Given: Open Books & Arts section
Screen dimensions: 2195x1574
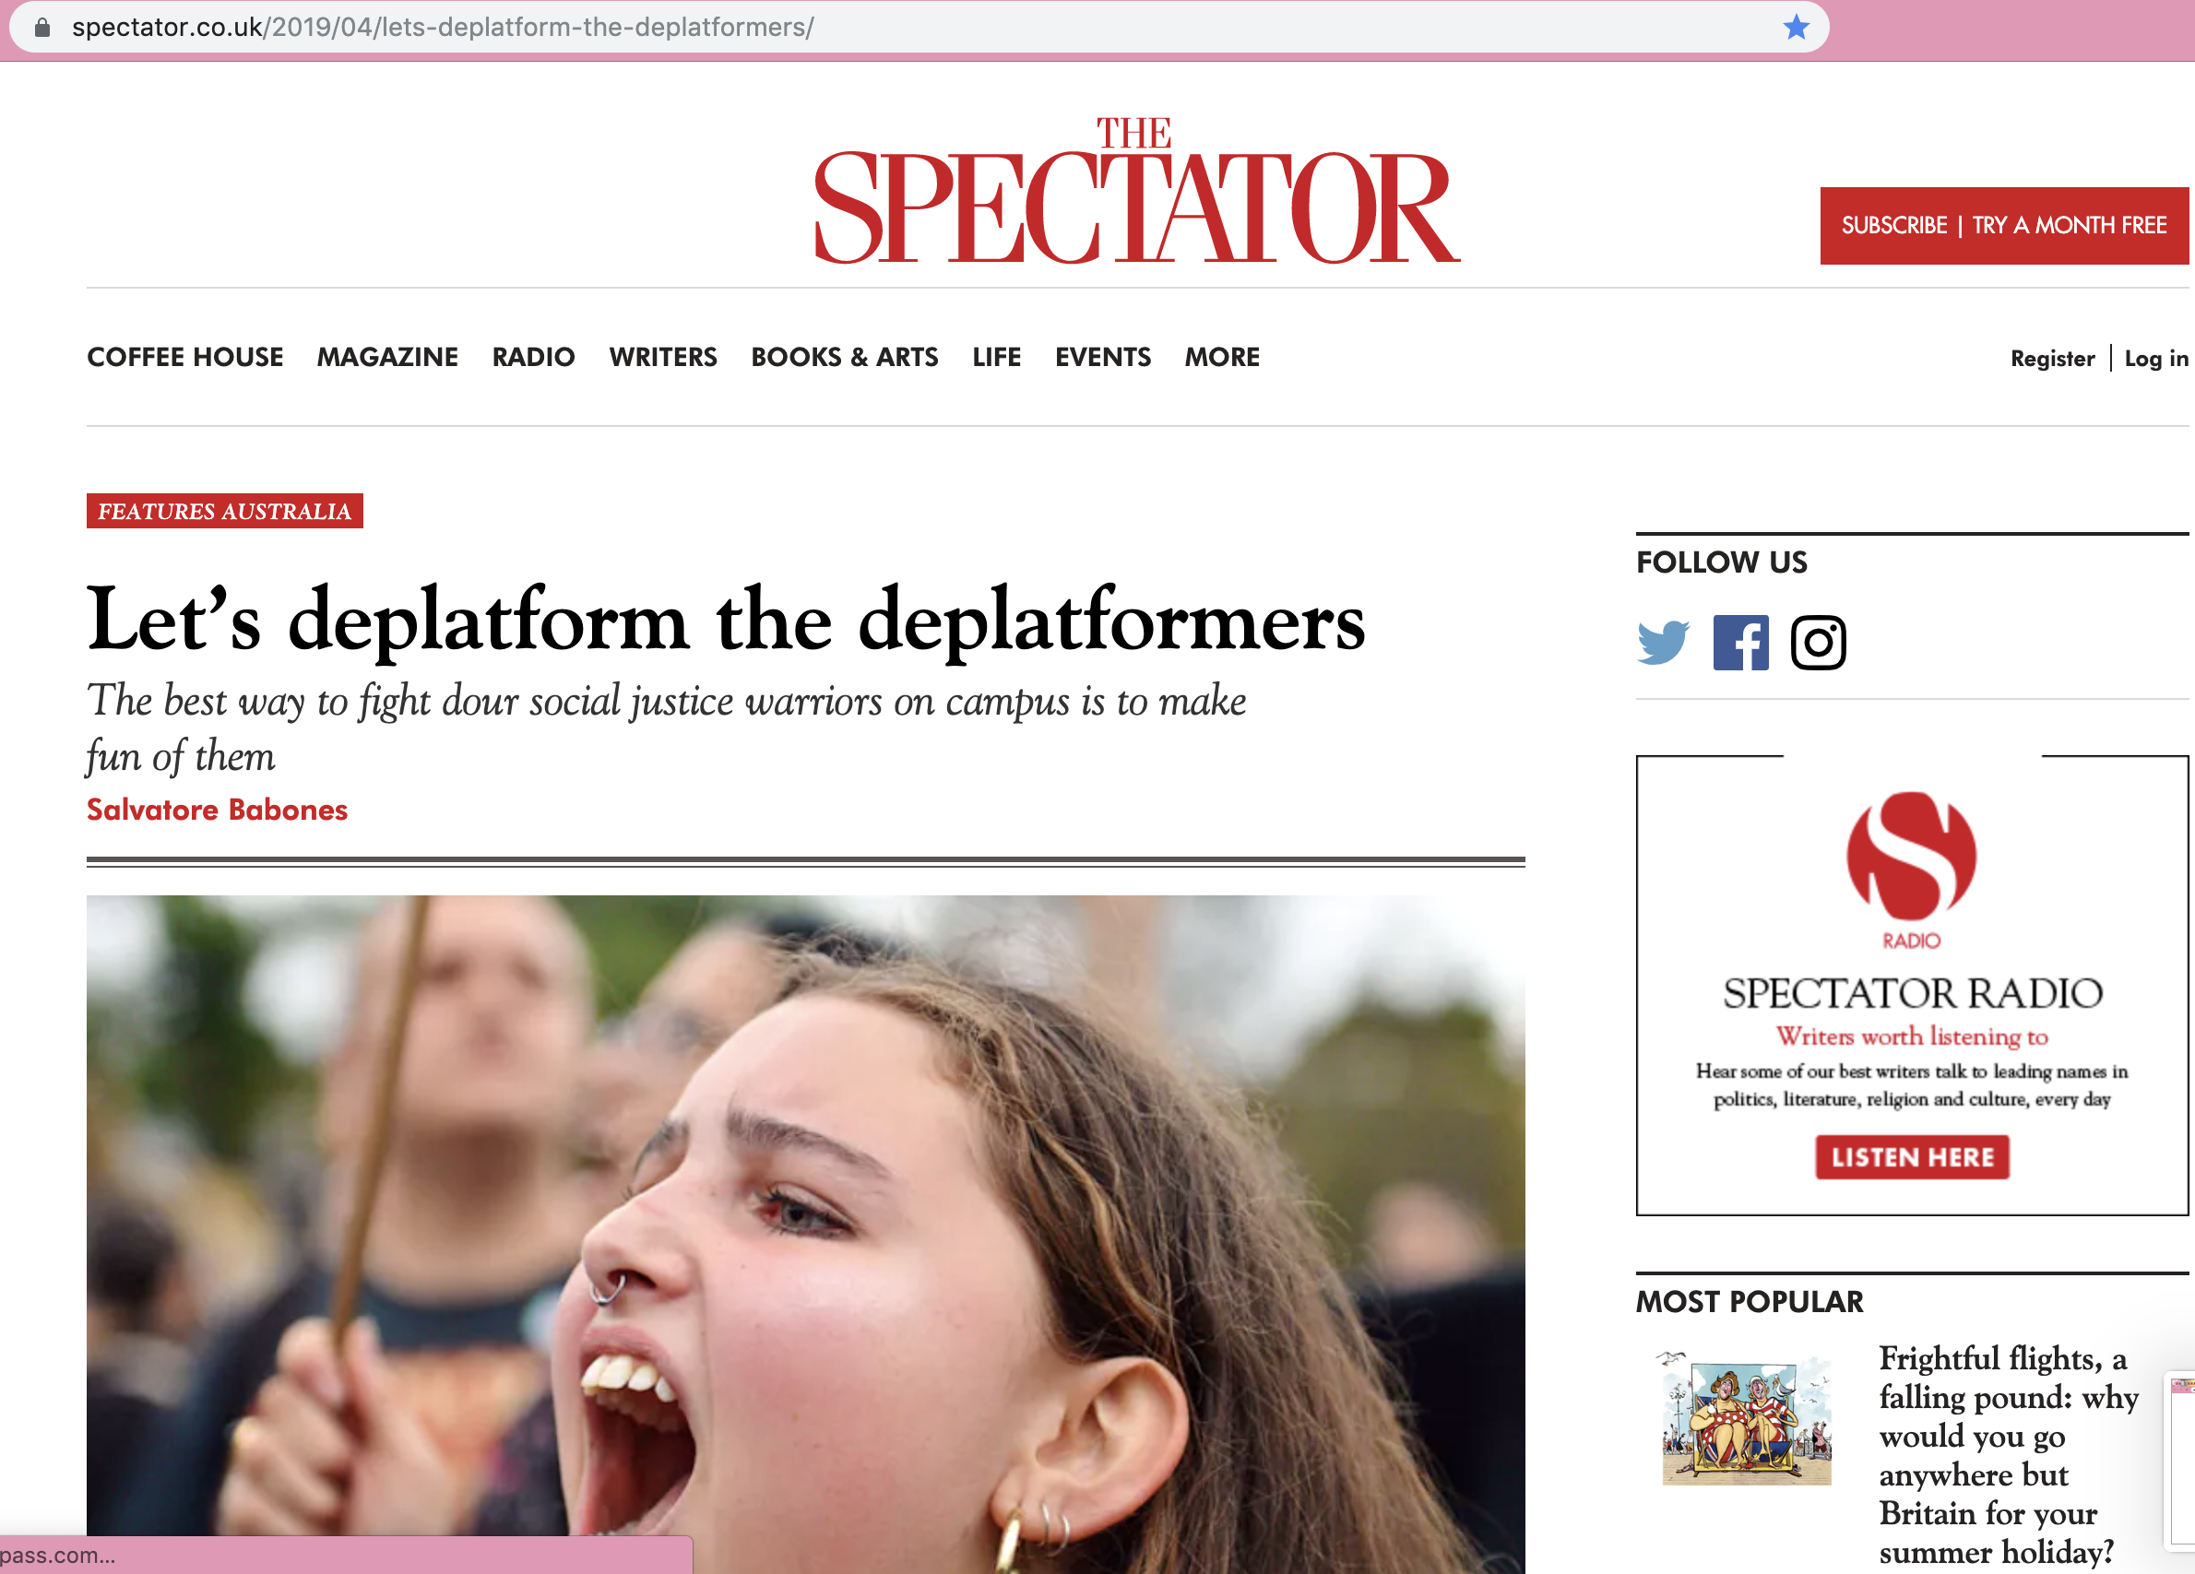Looking at the screenshot, I should click(844, 358).
